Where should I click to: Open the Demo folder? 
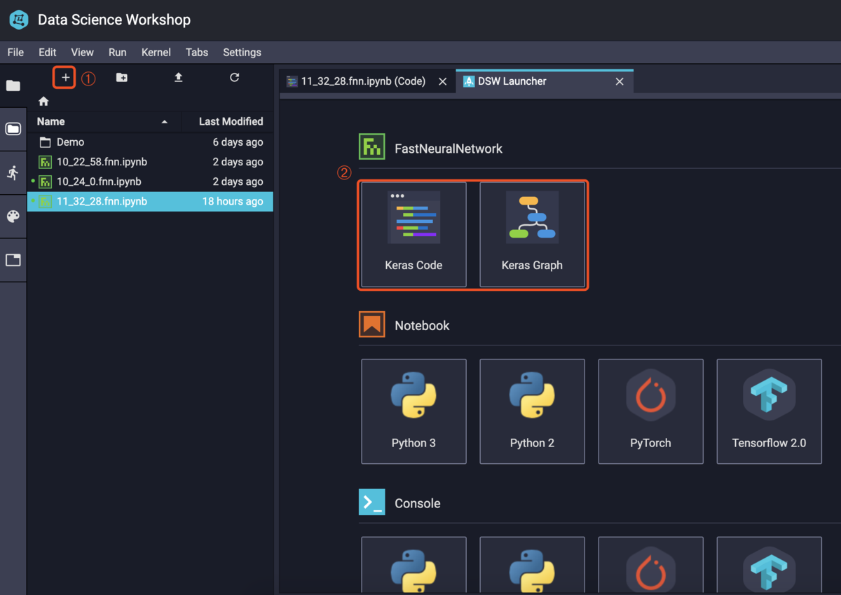150,142
